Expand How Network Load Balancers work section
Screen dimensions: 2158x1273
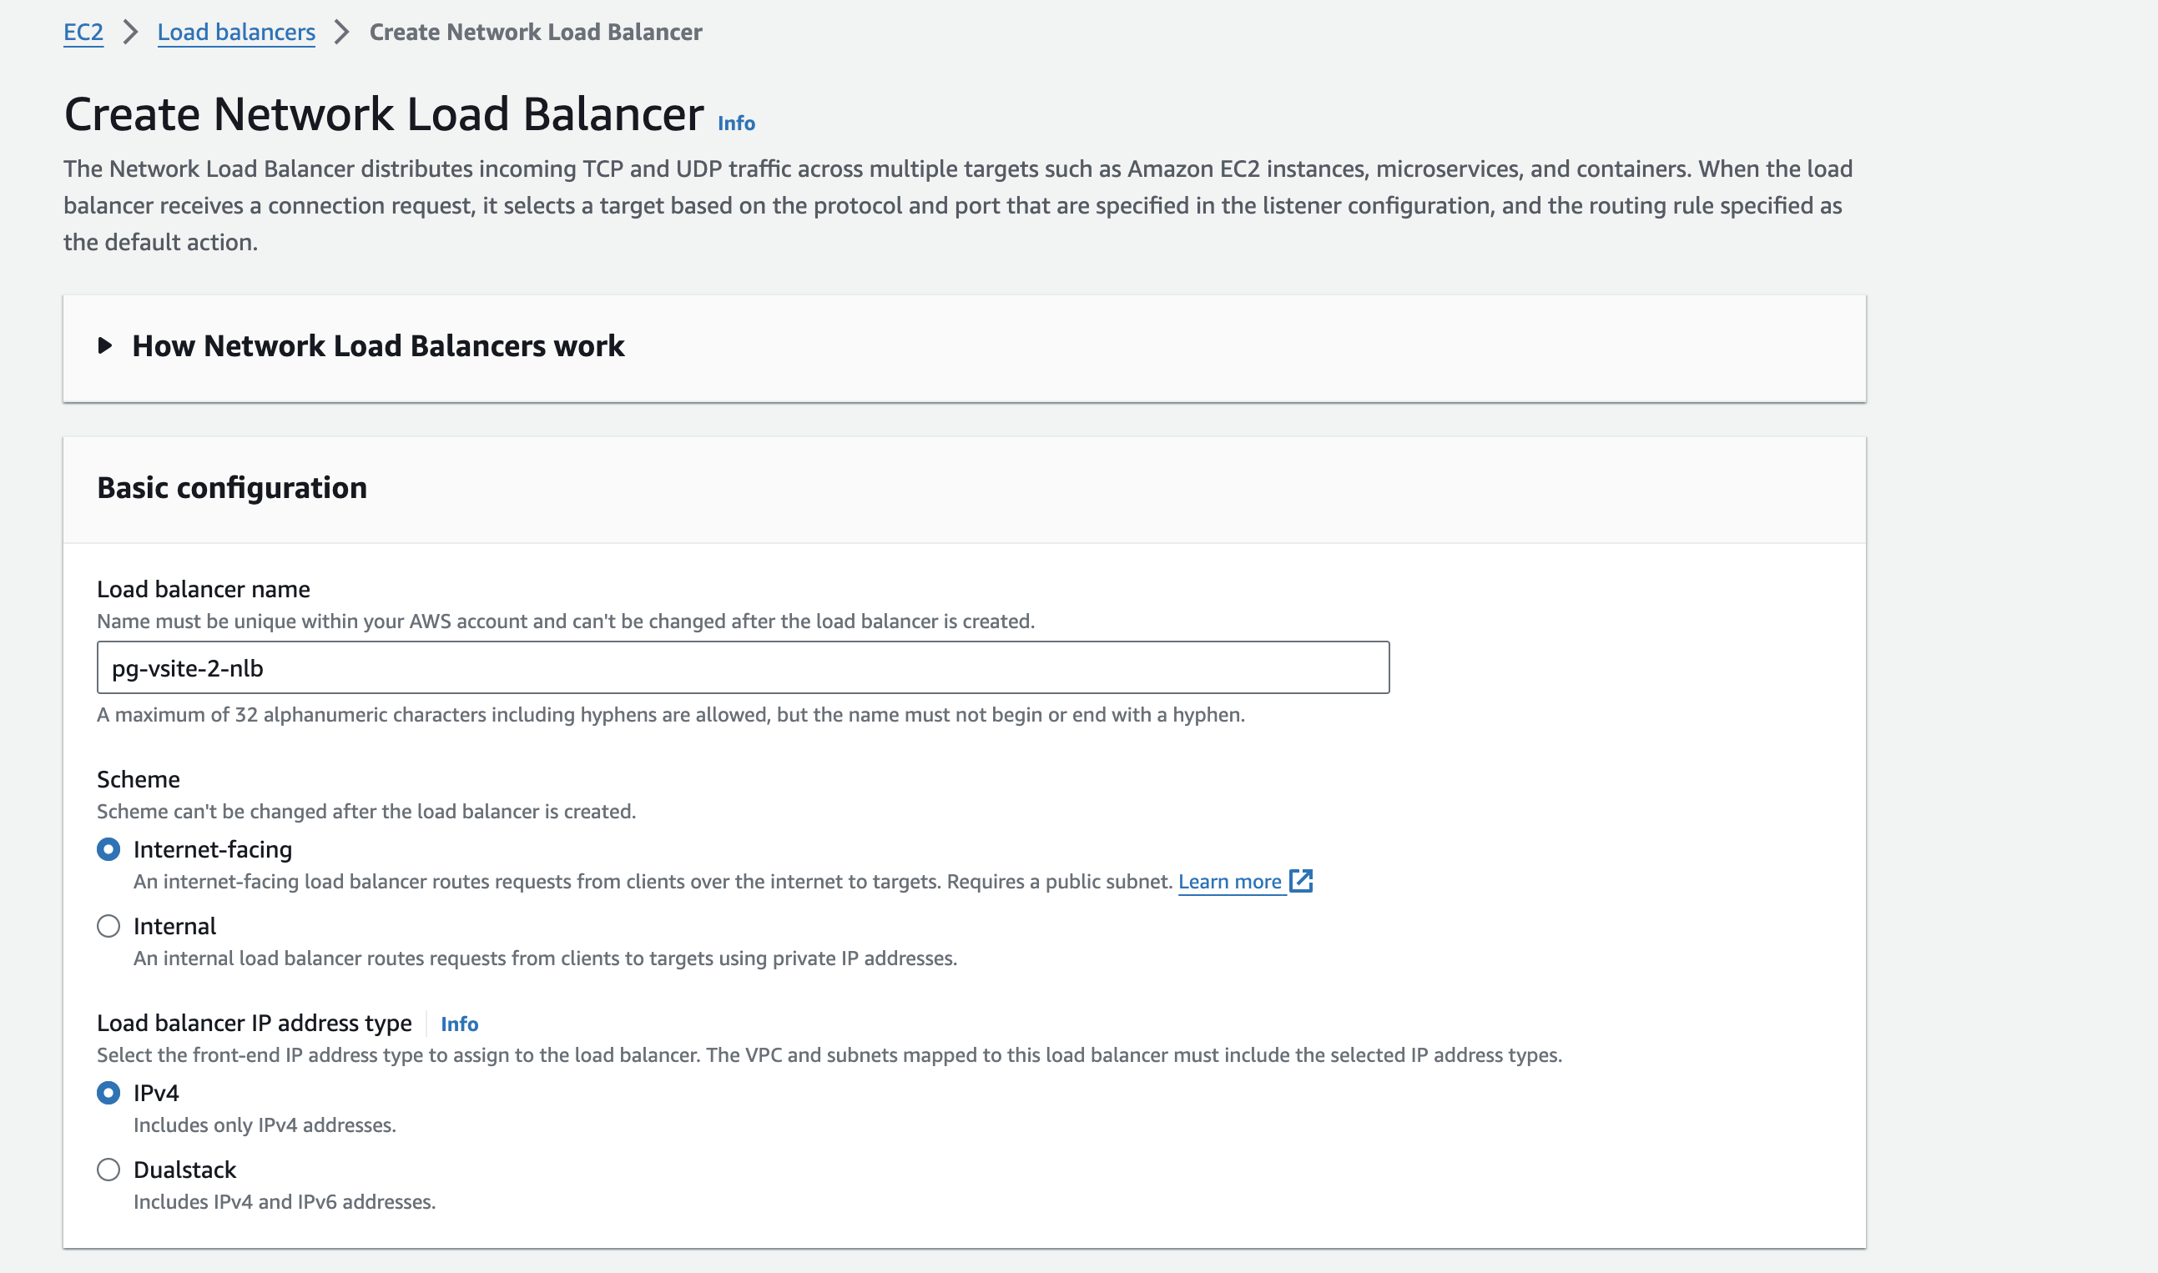(377, 345)
